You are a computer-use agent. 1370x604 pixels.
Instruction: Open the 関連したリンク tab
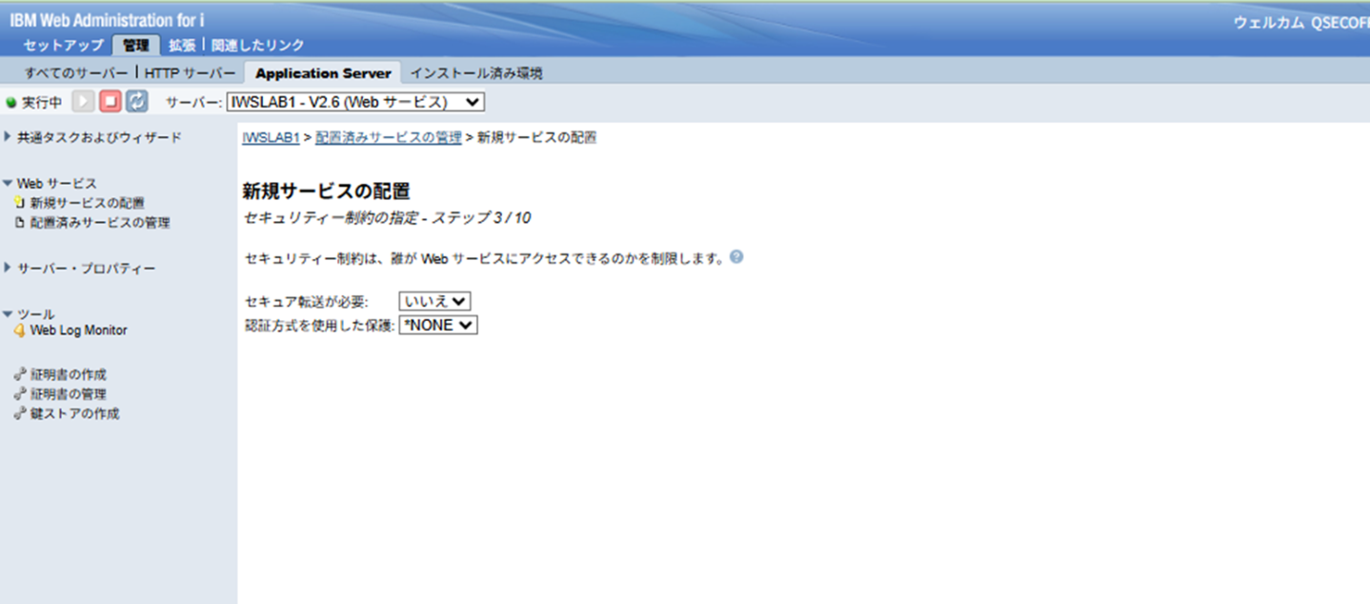pos(258,45)
